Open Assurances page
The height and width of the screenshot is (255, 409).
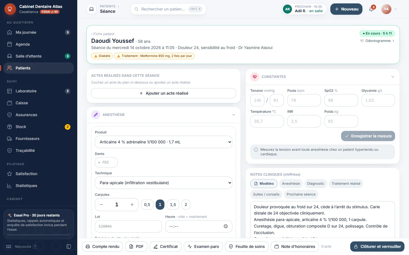[39, 115]
